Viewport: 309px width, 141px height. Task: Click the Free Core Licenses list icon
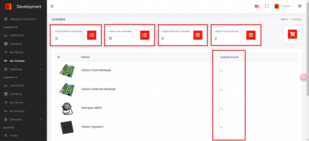coord(145,35)
